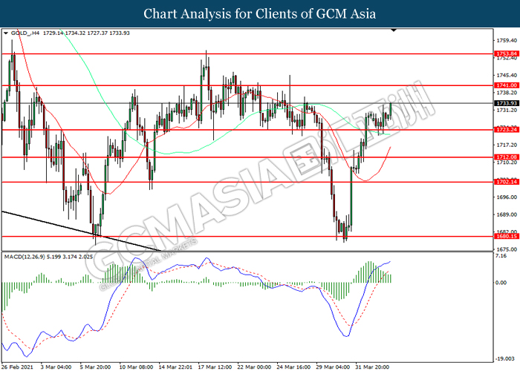
Task: Click the 26 Feb 2021 date label
Action: 18,367
